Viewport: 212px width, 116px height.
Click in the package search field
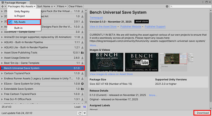point(190,7)
